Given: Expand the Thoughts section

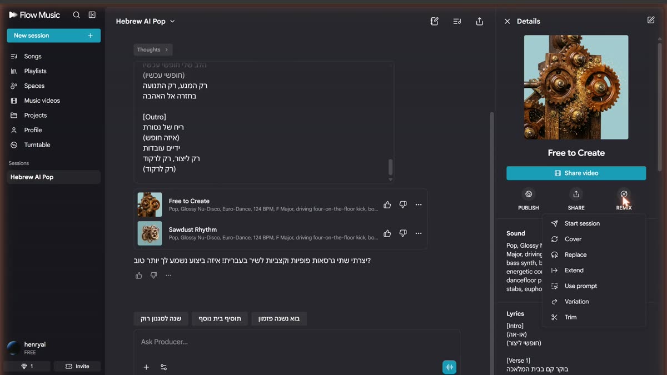Looking at the screenshot, I should [x=153, y=49].
